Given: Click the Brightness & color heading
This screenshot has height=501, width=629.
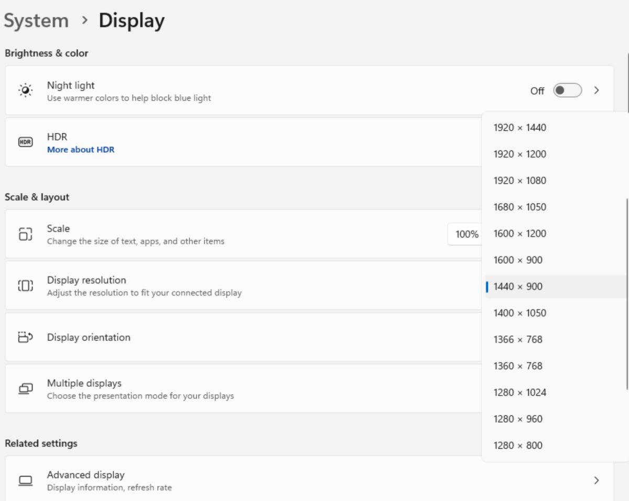Looking at the screenshot, I should 47,53.
